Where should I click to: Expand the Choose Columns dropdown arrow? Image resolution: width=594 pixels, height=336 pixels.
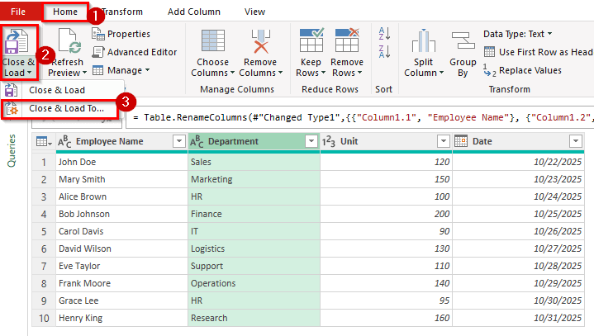click(x=232, y=73)
